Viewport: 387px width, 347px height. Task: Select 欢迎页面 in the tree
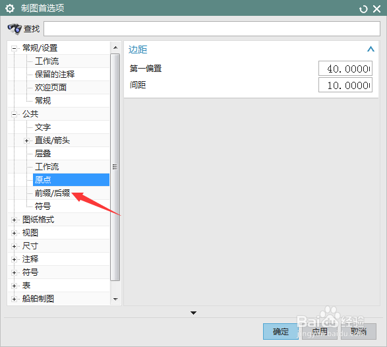[x=51, y=88]
